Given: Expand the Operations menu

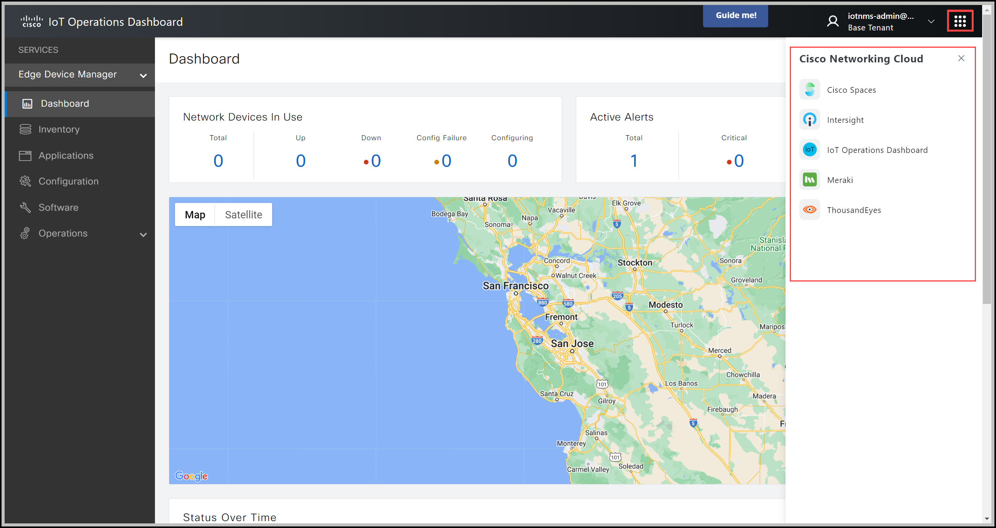Looking at the screenshot, I should [143, 234].
